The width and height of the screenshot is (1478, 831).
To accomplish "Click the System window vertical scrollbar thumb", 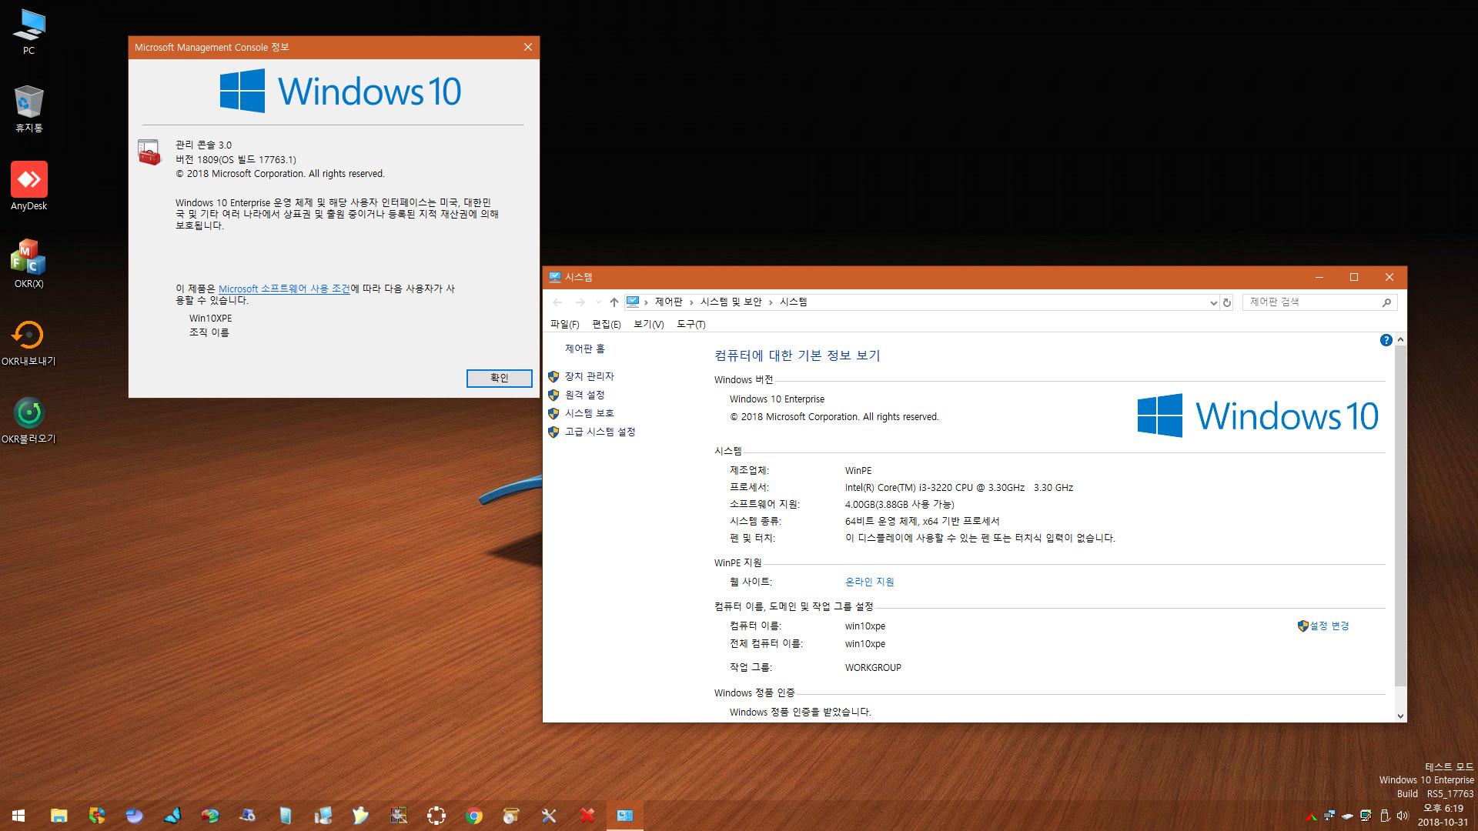I will [x=1400, y=516].
